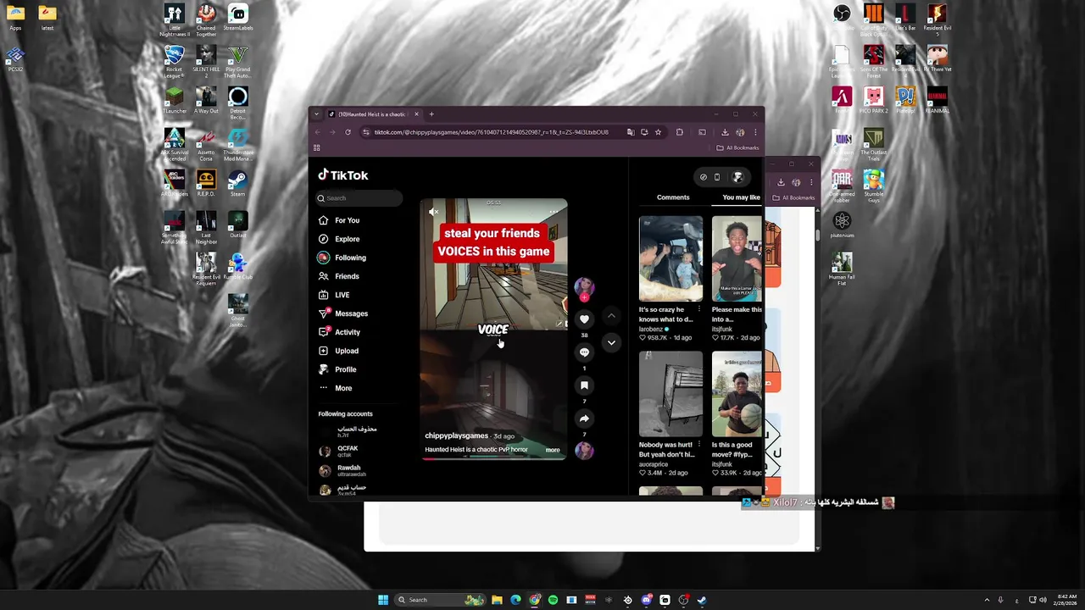Open the Chrome apps grid shortcut
This screenshot has width=1085, height=610.
coord(317,147)
